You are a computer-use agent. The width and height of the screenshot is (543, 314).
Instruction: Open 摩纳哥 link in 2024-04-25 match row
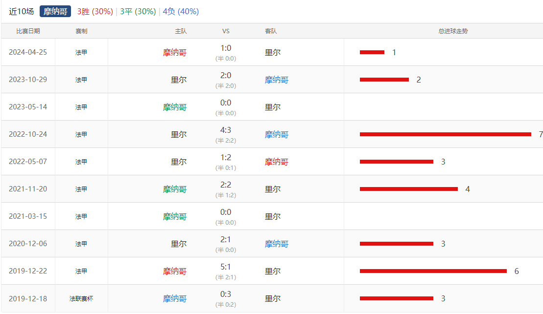(175, 52)
